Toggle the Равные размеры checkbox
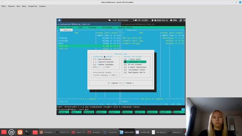242x136 pixels. point(103,65)
